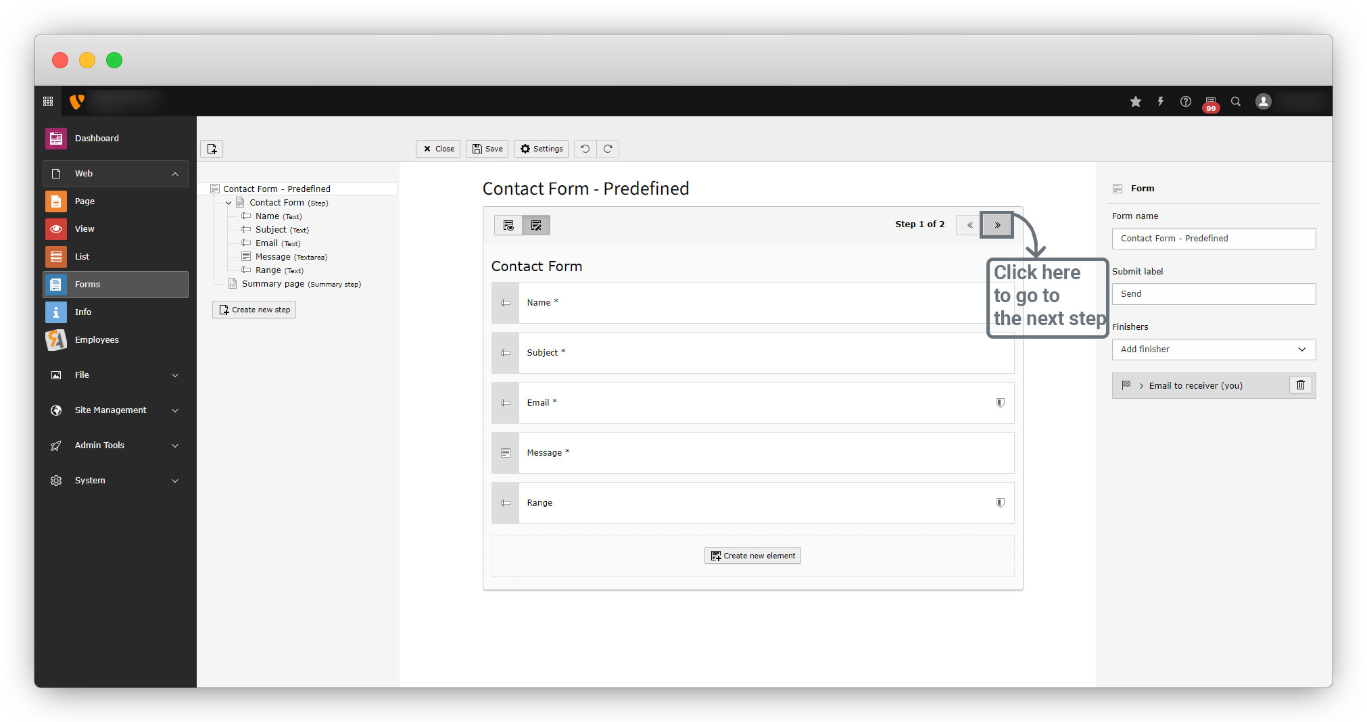Open the View module
The width and height of the screenshot is (1367, 722).
point(116,229)
